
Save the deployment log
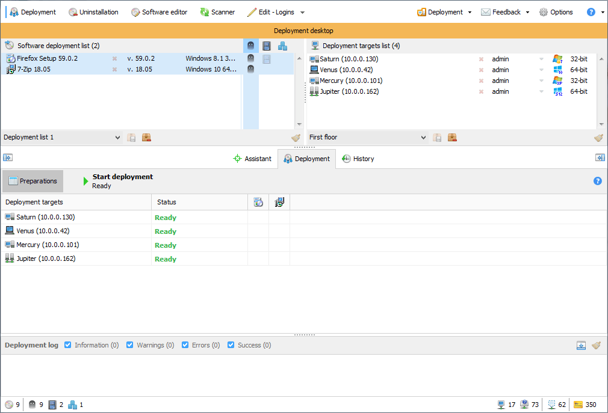(581, 345)
